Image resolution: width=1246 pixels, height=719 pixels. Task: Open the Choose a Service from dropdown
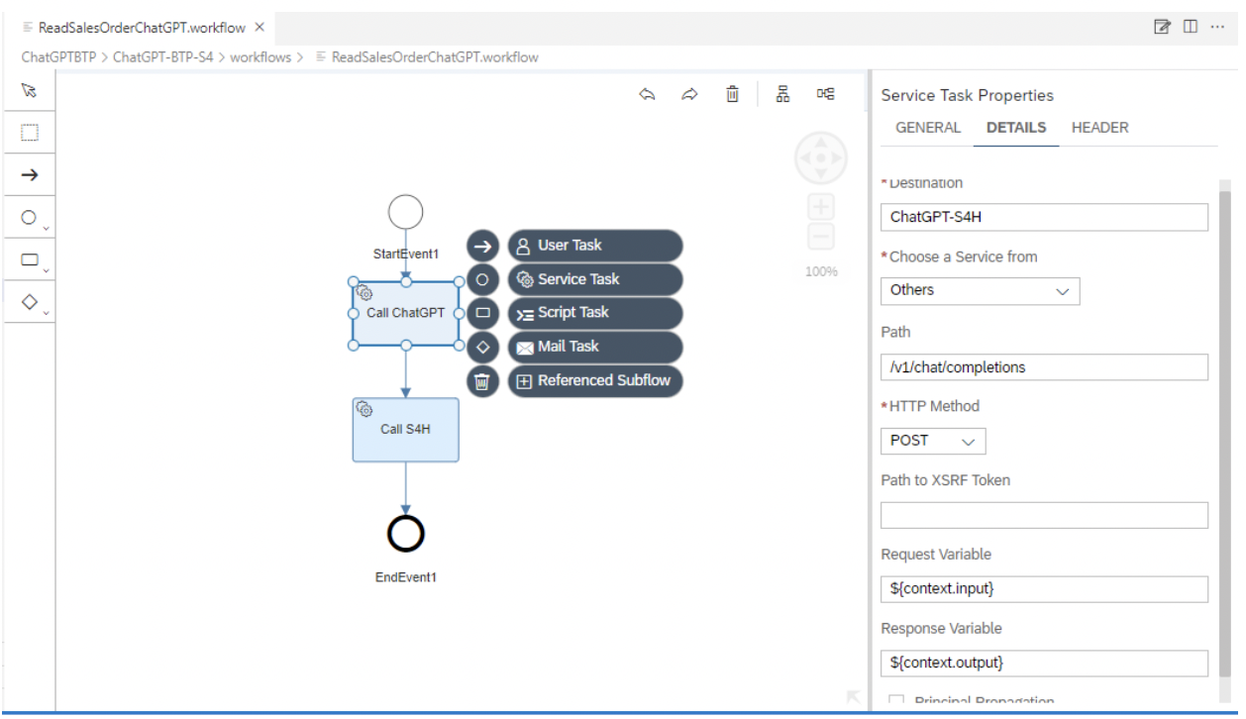[980, 291]
